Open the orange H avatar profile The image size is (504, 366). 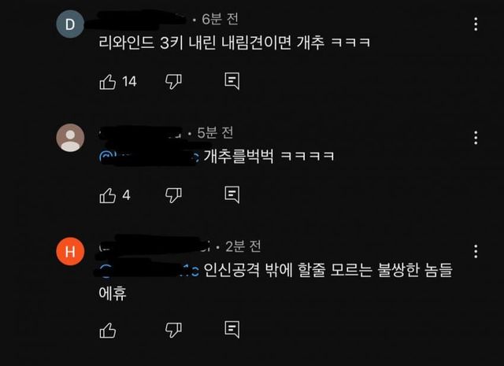pyautogui.click(x=70, y=251)
